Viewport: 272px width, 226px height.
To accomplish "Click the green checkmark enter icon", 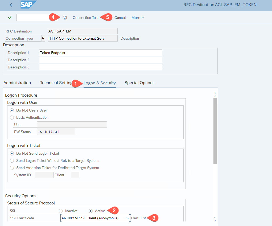I will pos(10,17).
